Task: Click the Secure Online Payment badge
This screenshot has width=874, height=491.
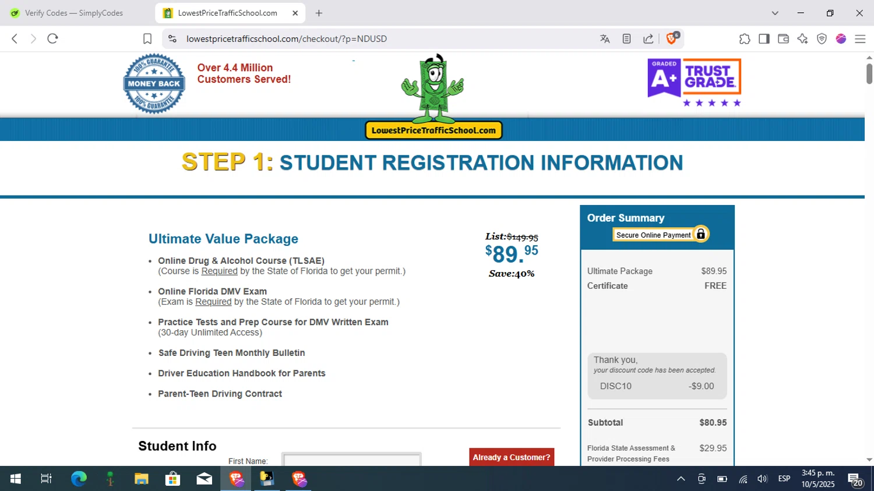Action: click(x=661, y=235)
